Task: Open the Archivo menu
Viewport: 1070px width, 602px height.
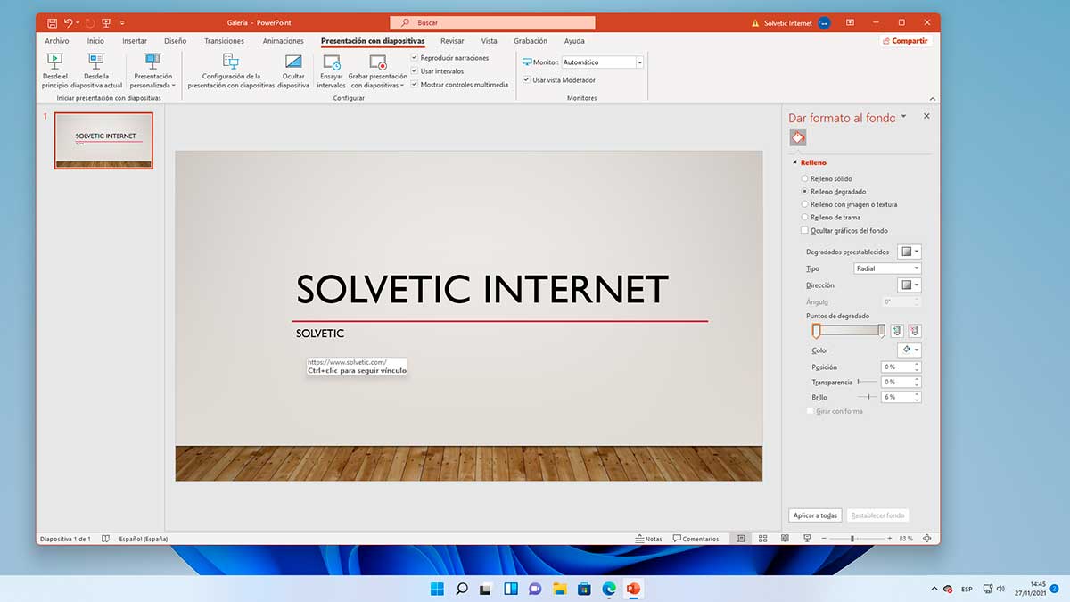Action: click(x=57, y=41)
